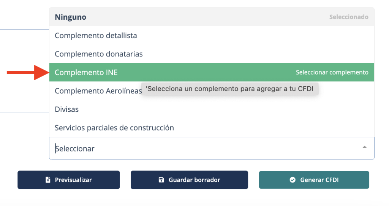Select the Divisas option

[67, 109]
